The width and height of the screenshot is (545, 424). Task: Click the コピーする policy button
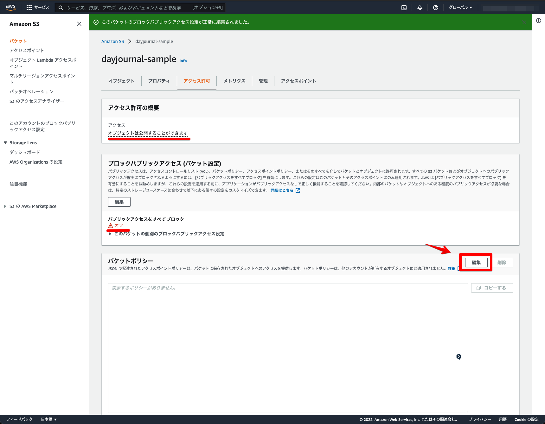492,288
